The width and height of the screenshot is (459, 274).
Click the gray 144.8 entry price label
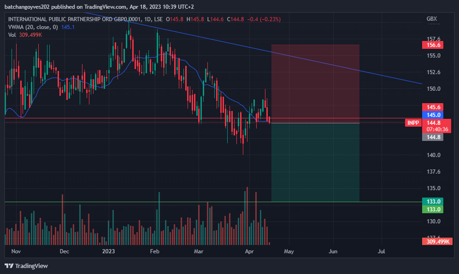(x=433, y=137)
